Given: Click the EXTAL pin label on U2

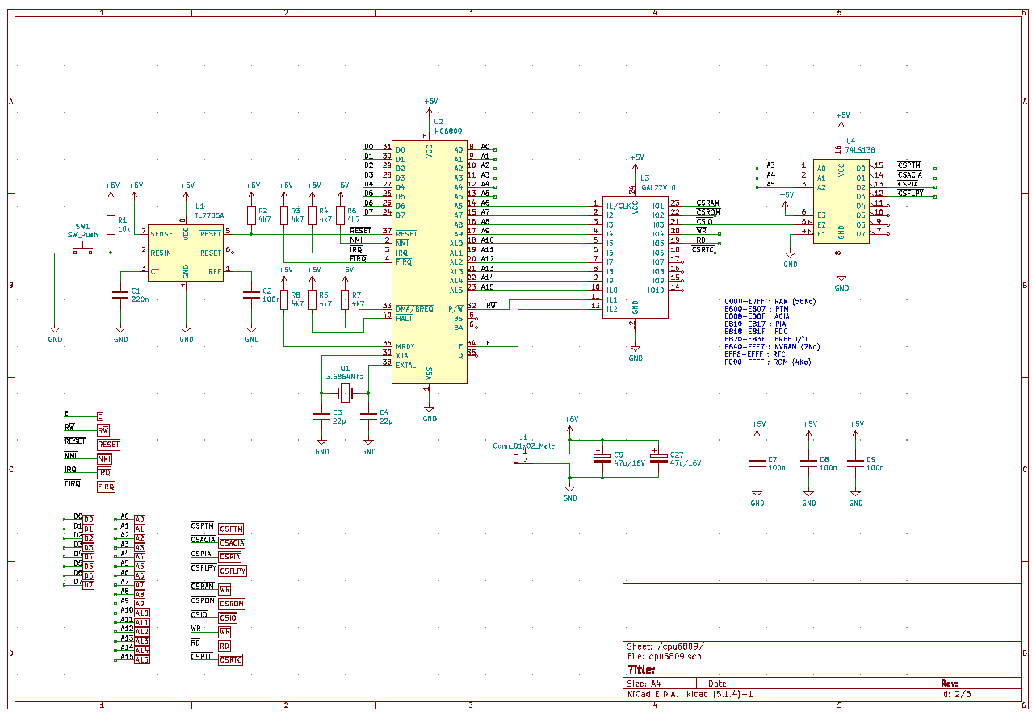Looking at the screenshot, I should [406, 365].
